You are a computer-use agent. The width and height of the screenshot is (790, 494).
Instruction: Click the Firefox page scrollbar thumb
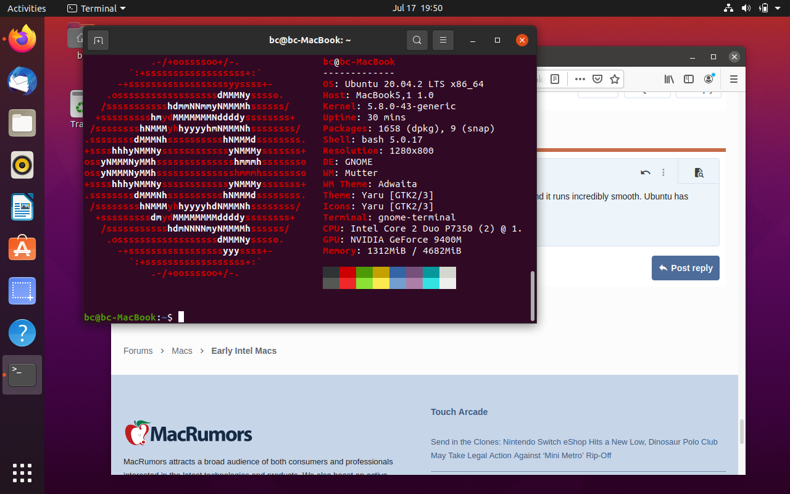tap(741, 431)
